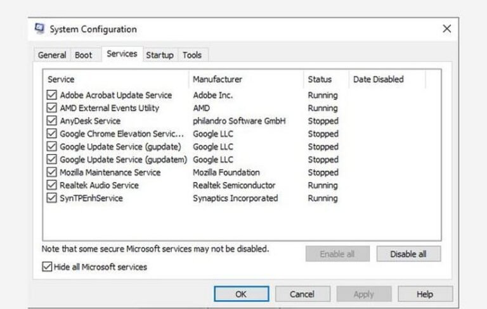Click the OK button
The width and height of the screenshot is (487, 309).
click(241, 294)
